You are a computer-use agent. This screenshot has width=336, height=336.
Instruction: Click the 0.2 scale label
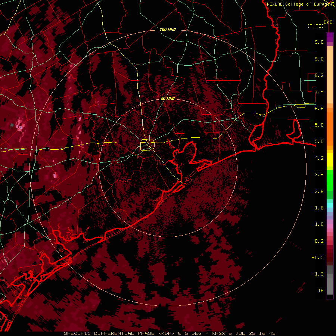coord(319,241)
